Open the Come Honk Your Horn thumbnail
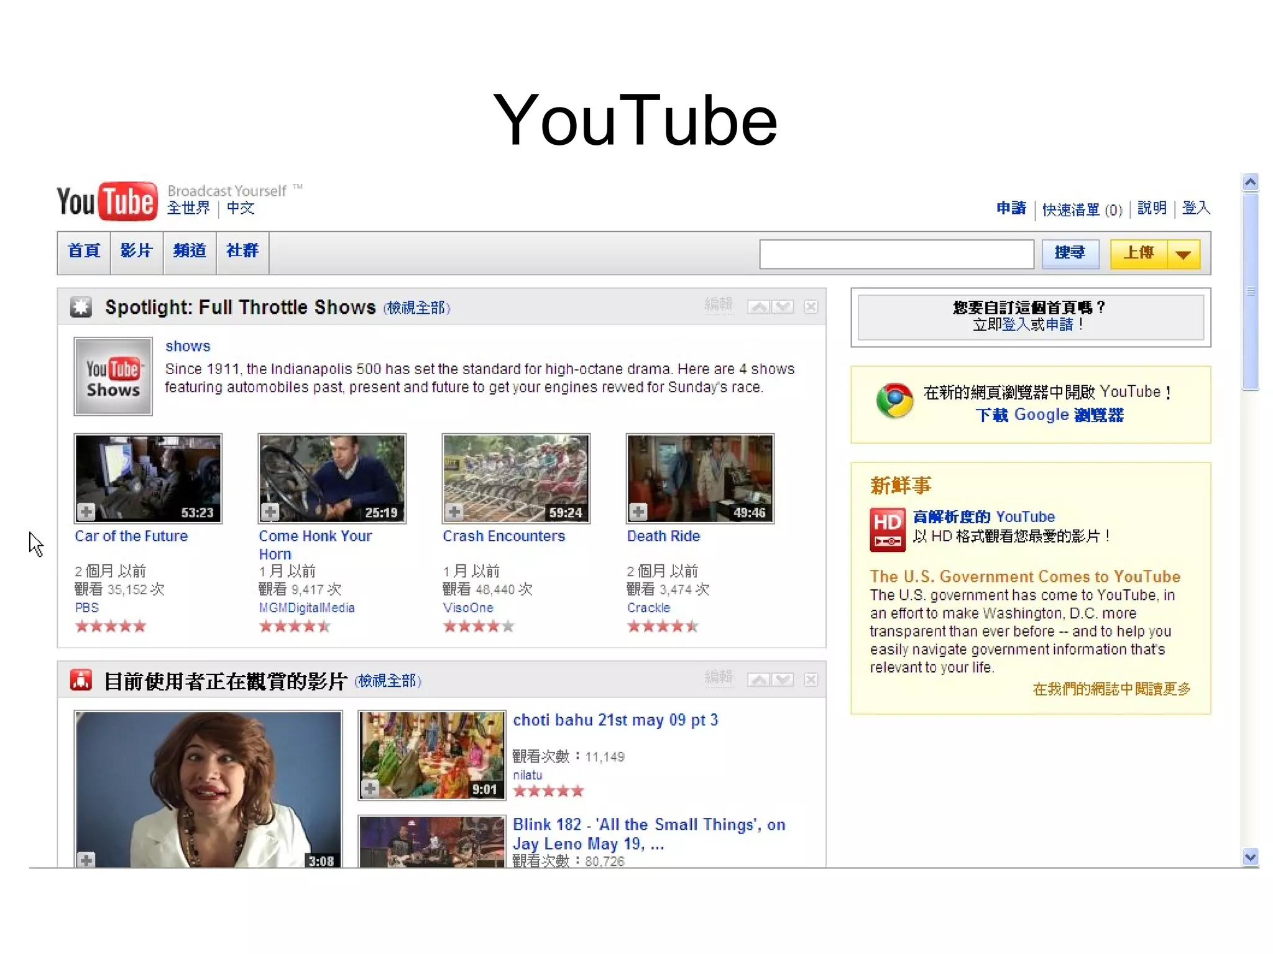Viewport: 1273px width, 954px height. (332, 479)
